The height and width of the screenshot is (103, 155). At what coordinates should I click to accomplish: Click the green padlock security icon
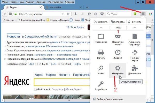tap(16, 14)
